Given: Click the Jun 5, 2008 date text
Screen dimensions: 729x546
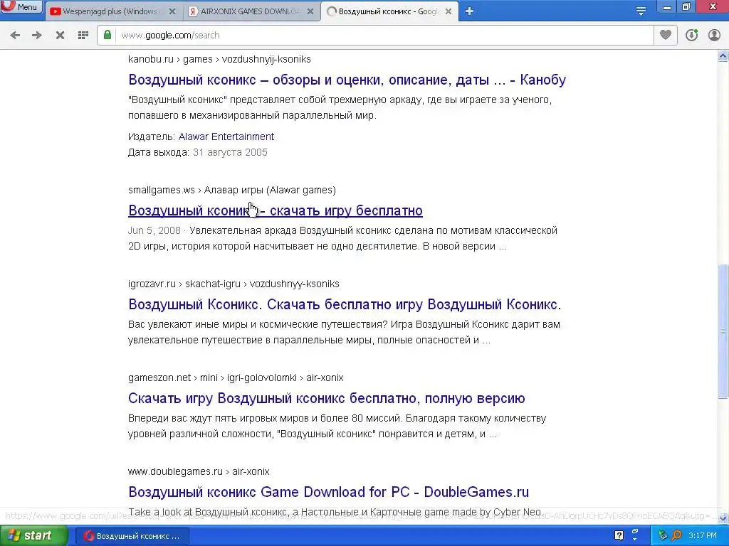Looking at the screenshot, I should [154, 231].
